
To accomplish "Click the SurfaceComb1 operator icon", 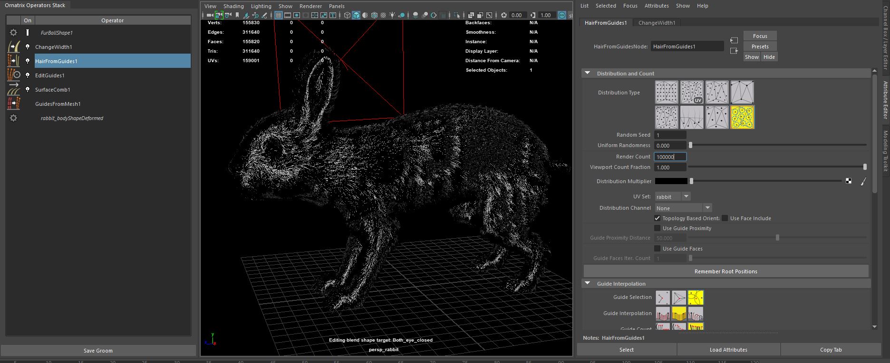I will pos(14,89).
